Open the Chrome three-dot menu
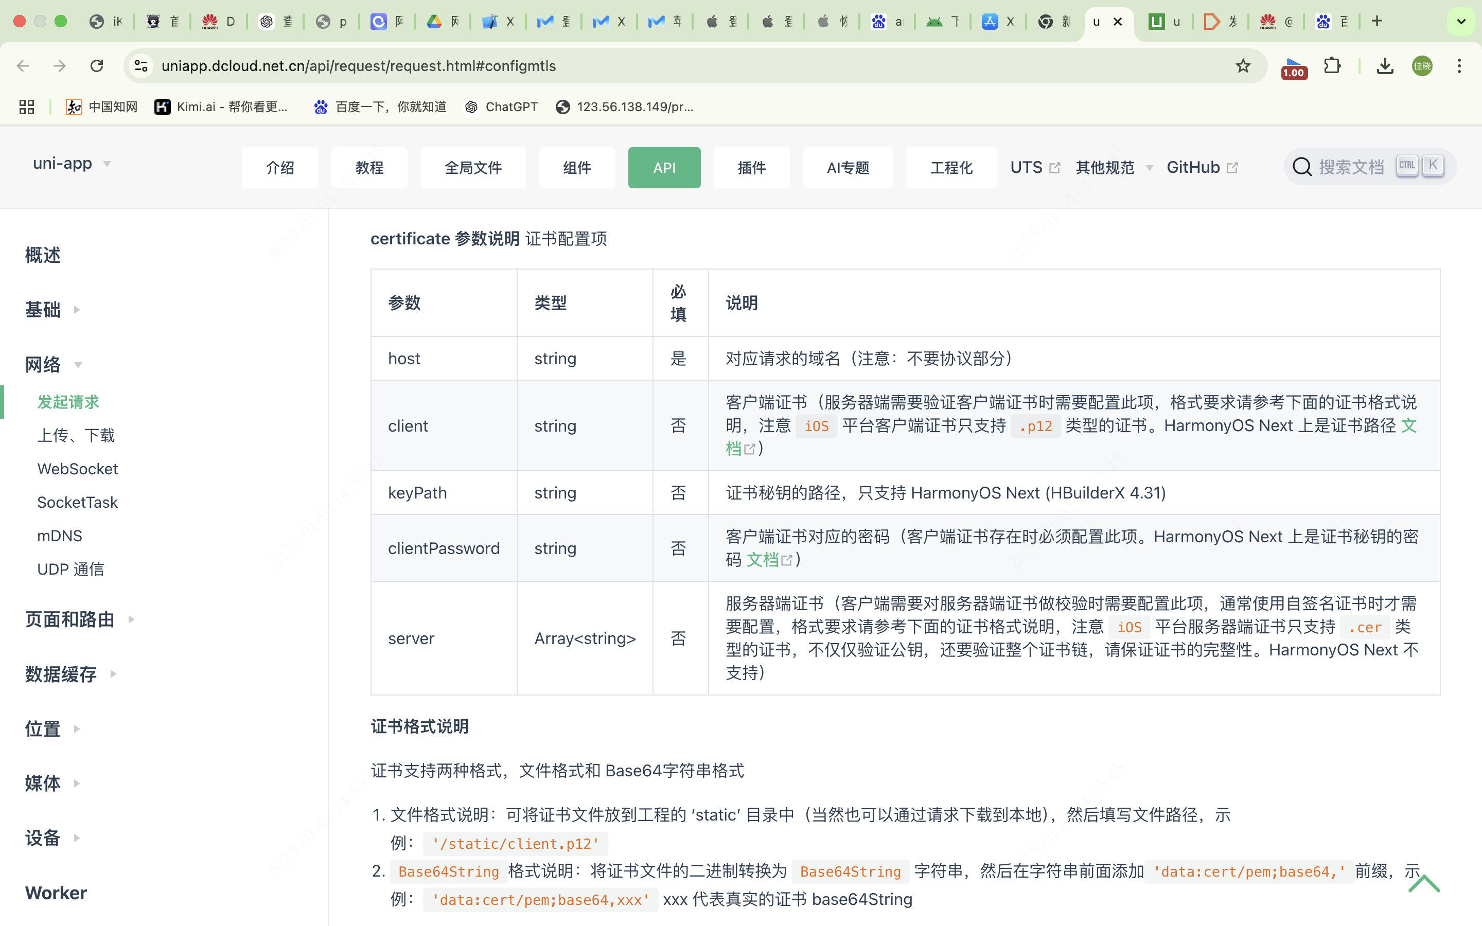The height and width of the screenshot is (926, 1482). (1459, 65)
